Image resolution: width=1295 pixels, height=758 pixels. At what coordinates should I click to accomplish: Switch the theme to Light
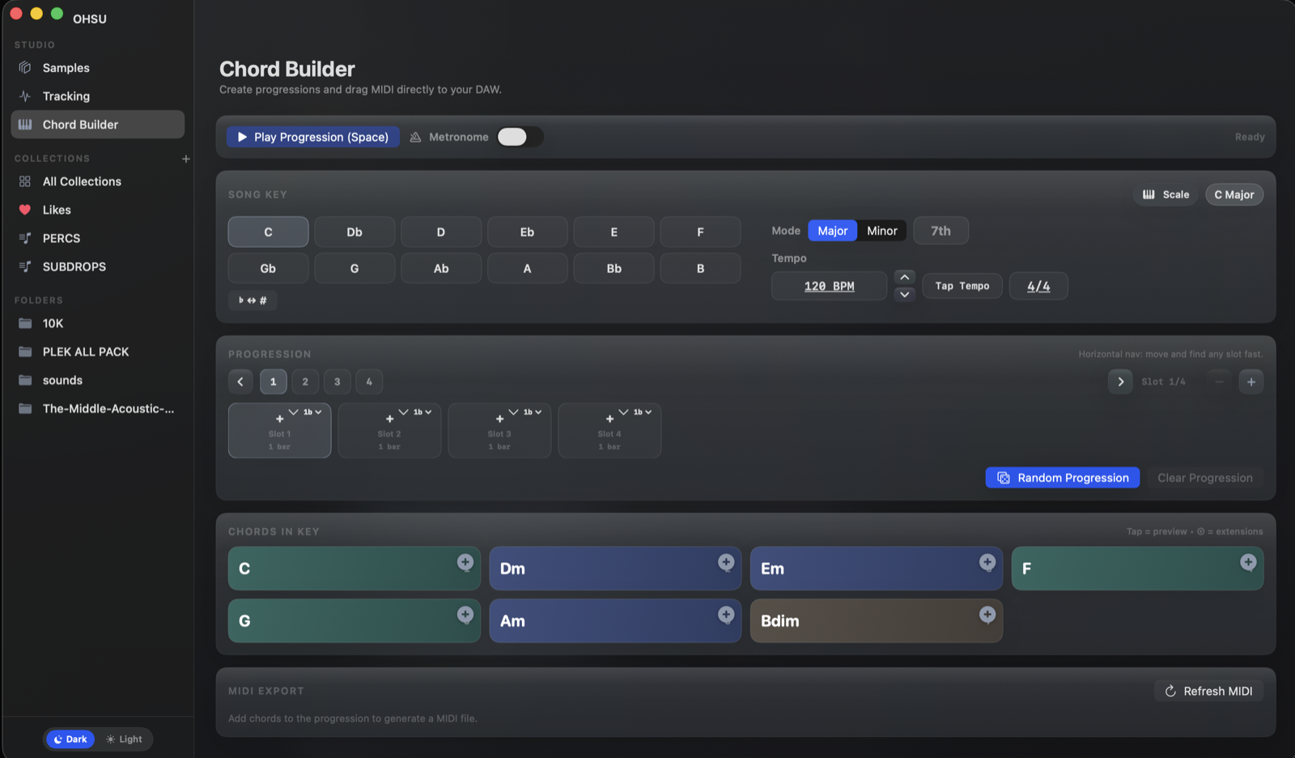(125, 739)
